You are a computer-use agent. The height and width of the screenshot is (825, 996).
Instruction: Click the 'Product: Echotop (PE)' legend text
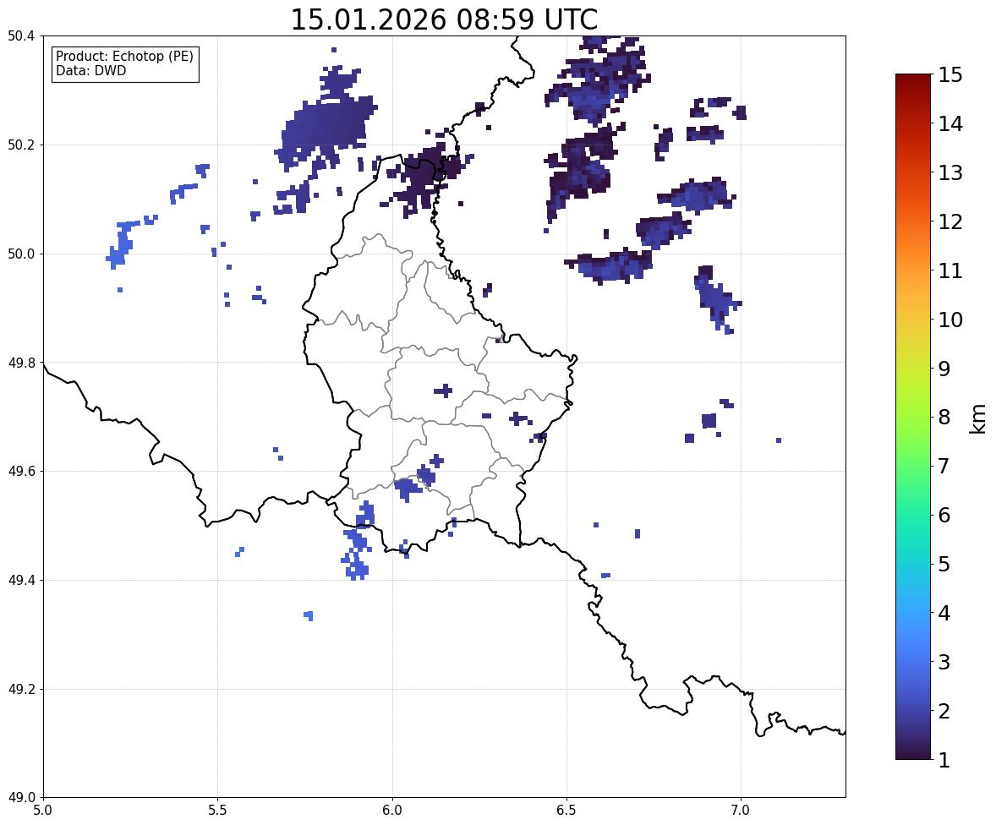tap(124, 56)
